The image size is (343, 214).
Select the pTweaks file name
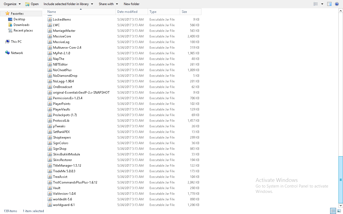click(59, 126)
